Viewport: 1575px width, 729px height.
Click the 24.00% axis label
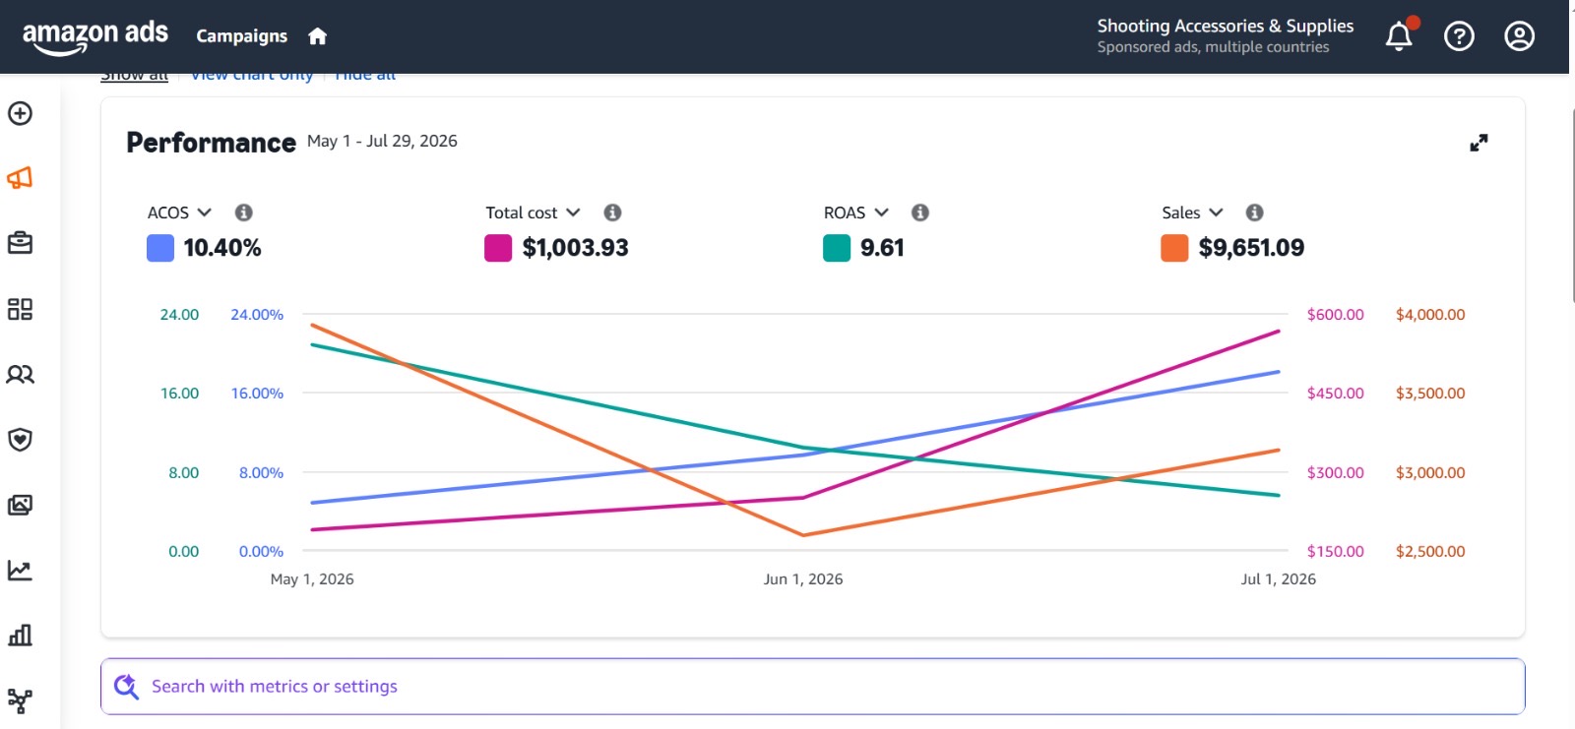tap(257, 315)
